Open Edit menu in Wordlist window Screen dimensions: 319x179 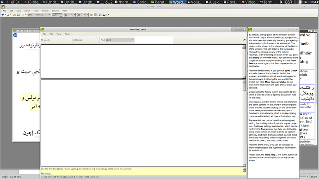point(51,34)
